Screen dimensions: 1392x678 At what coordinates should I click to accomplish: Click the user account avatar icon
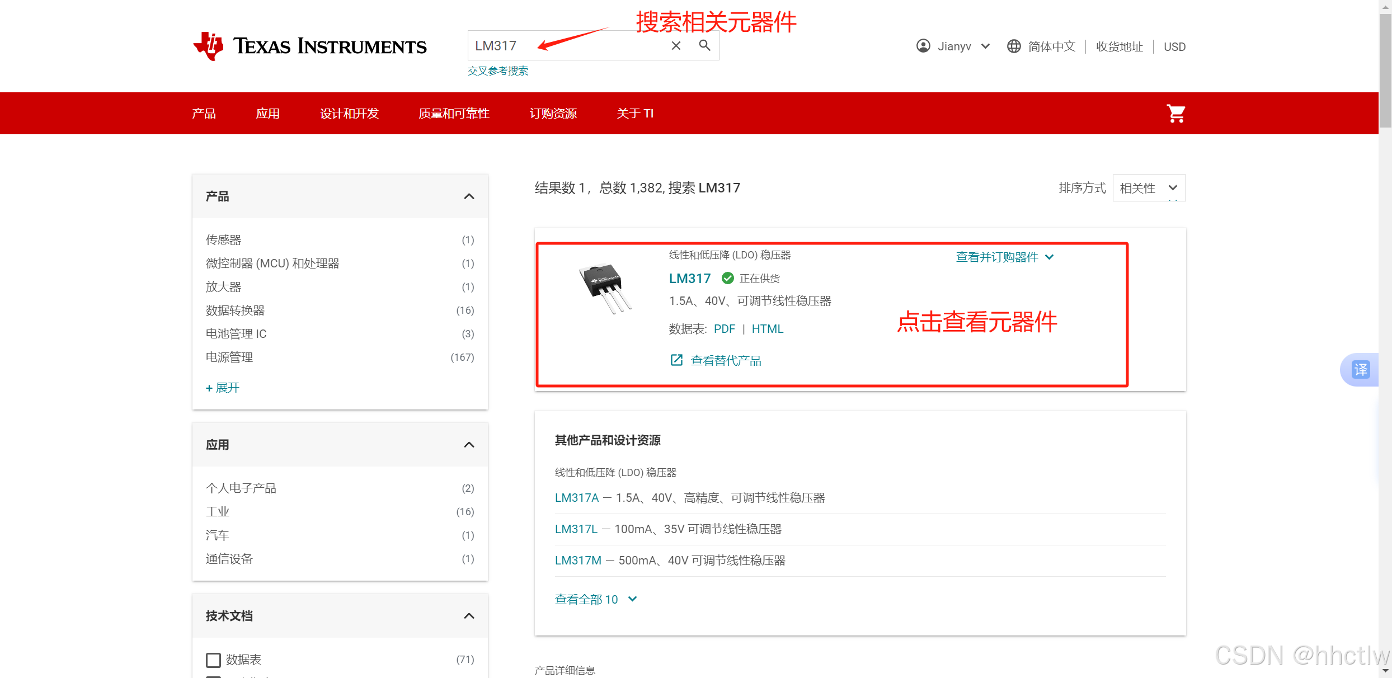click(923, 46)
